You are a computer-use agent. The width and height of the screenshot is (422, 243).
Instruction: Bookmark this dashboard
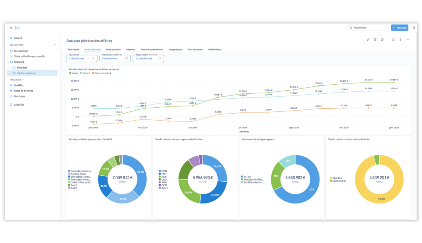[393, 39]
